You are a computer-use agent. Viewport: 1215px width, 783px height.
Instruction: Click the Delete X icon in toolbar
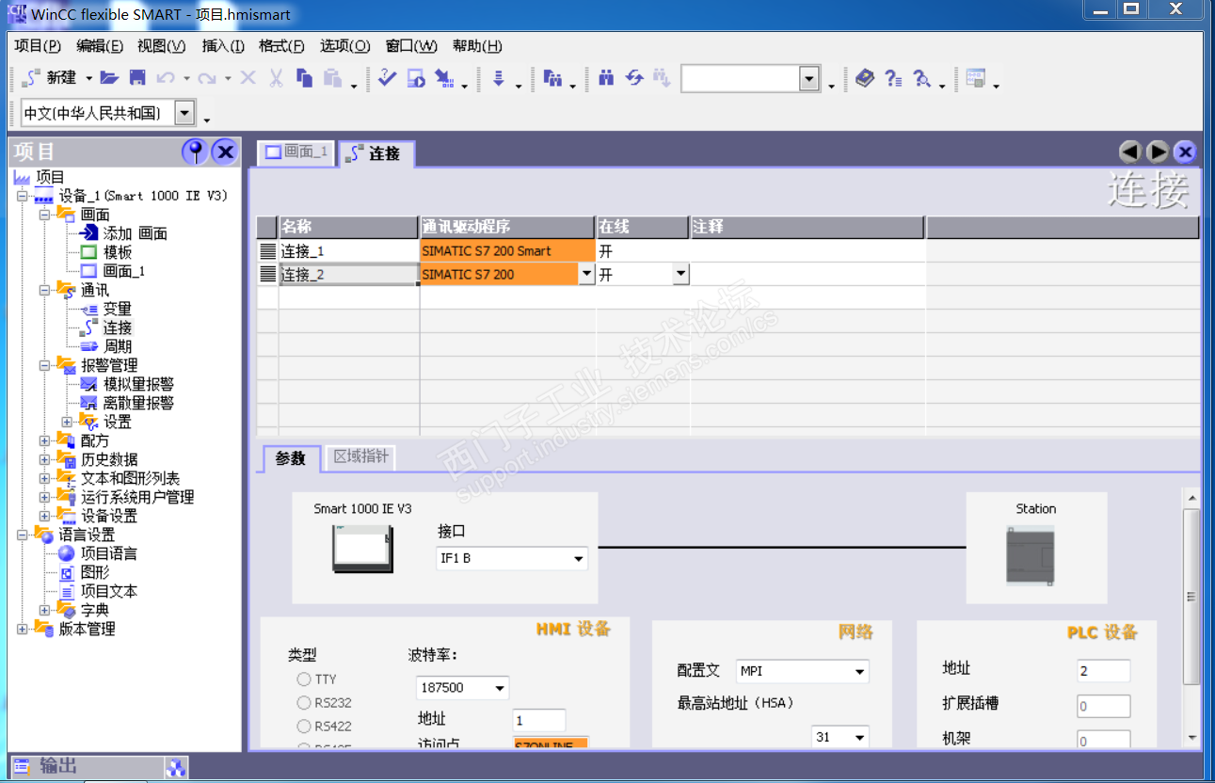(x=248, y=78)
